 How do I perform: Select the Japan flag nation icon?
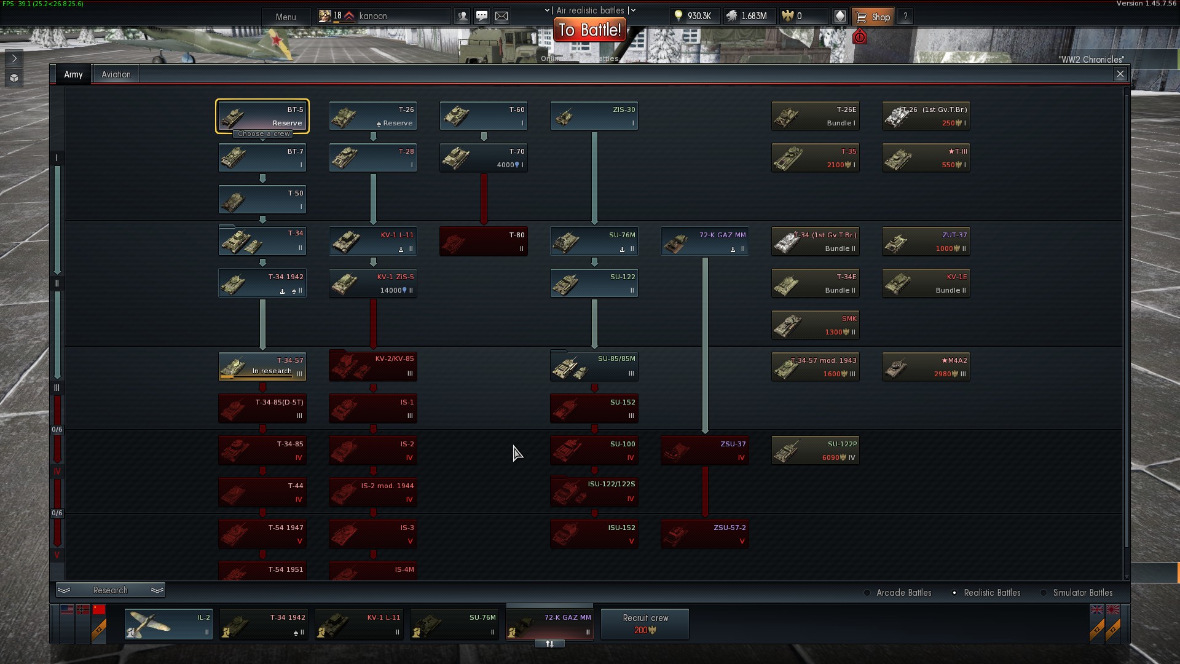click(x=1113, y=610)
